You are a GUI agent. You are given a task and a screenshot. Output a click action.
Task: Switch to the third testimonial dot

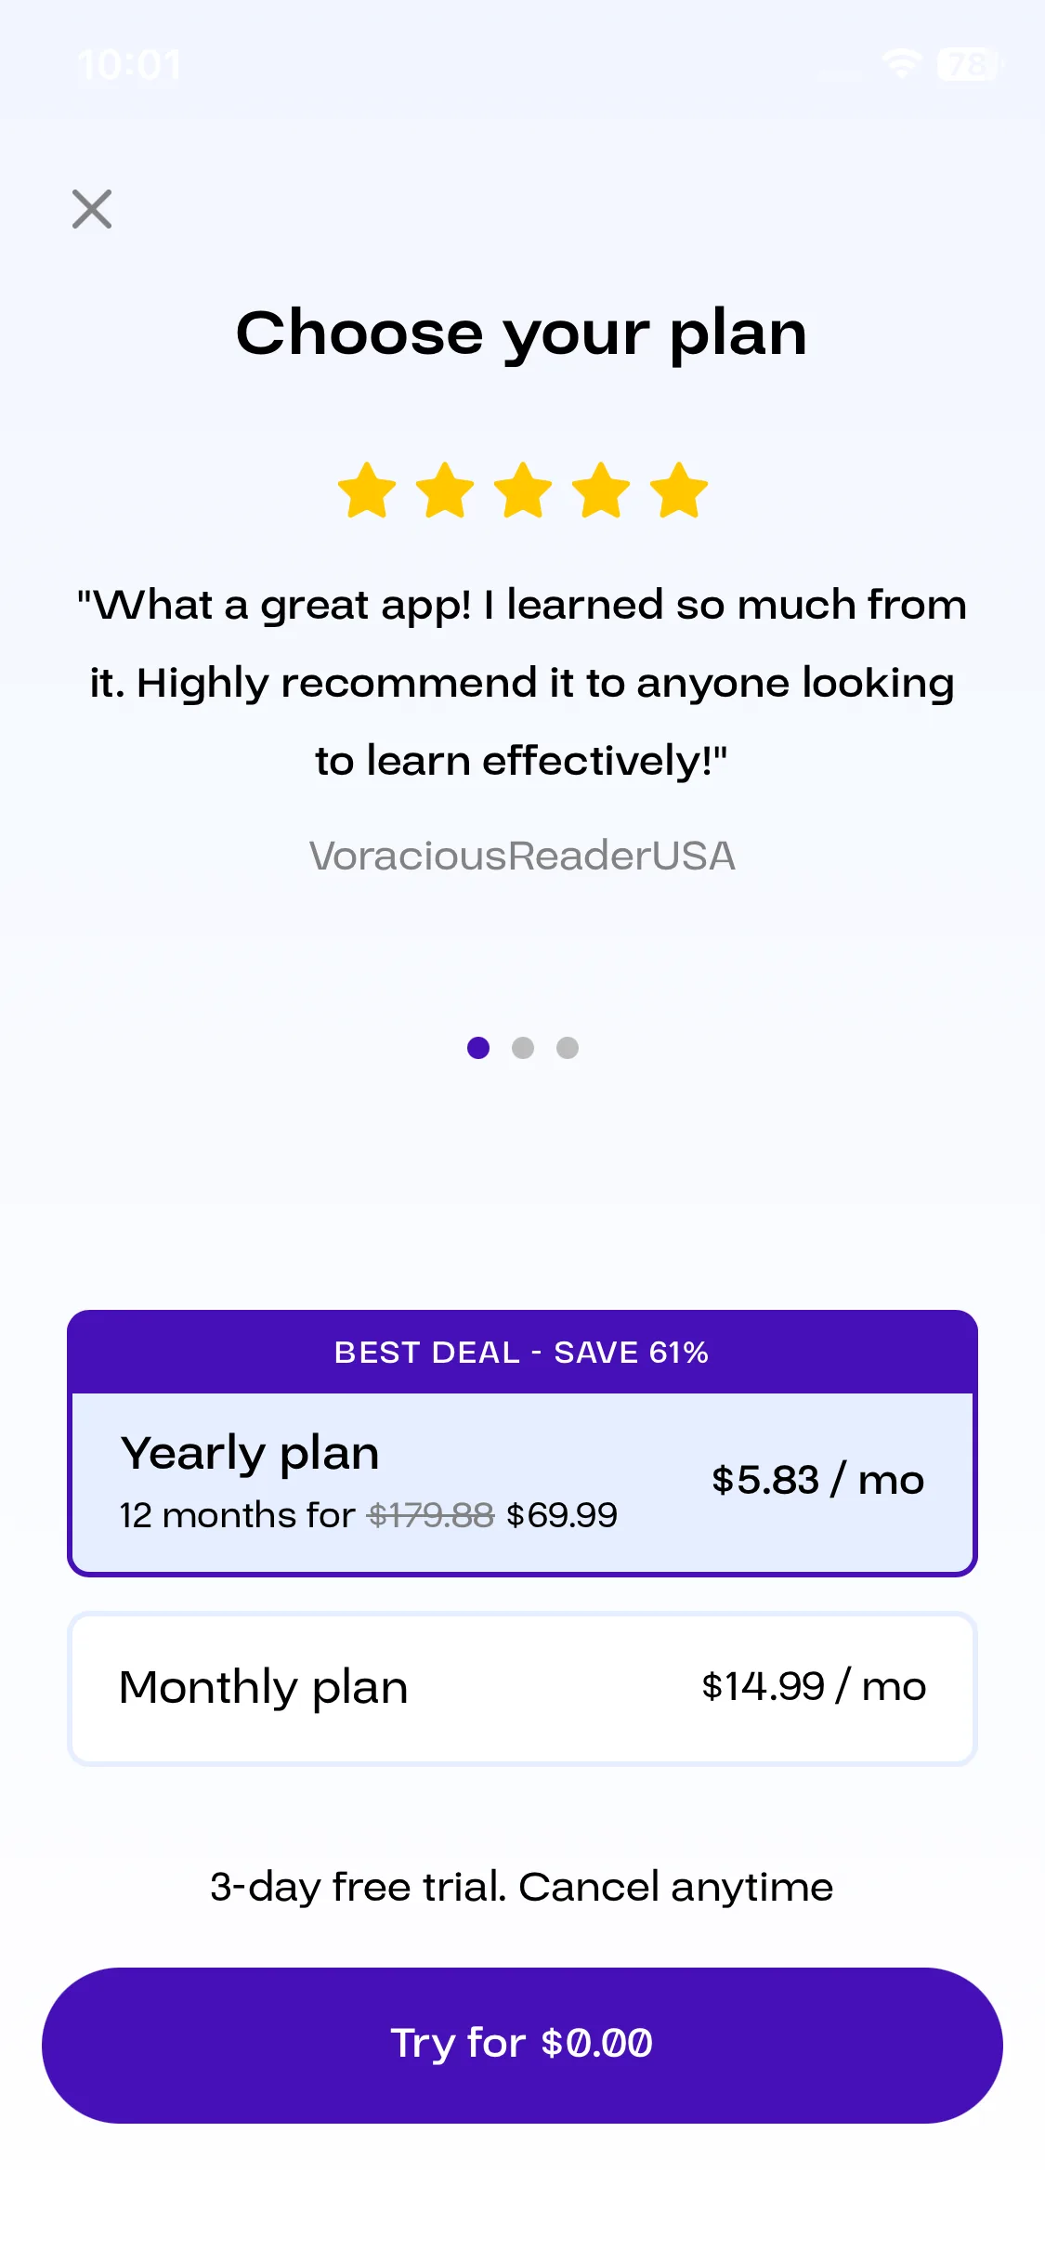click(568, 1048)
